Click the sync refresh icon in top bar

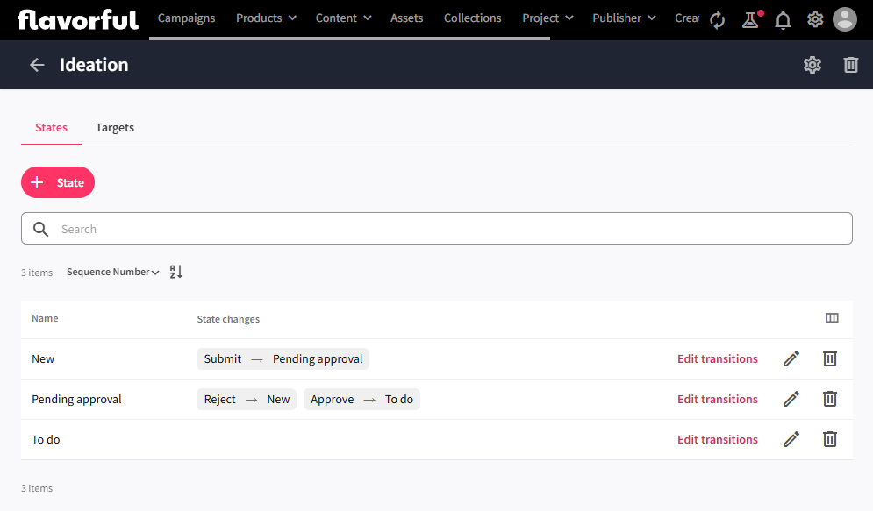(718, 19)
